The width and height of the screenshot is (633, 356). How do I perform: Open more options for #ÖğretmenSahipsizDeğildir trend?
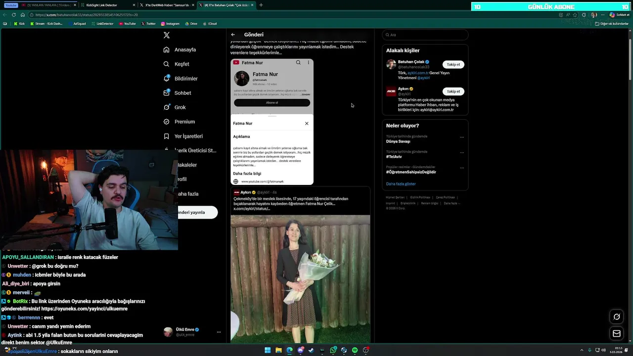pos(462,168)
